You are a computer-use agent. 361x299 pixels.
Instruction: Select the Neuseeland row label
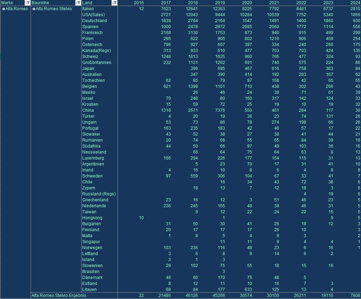[x=94, y=152]
